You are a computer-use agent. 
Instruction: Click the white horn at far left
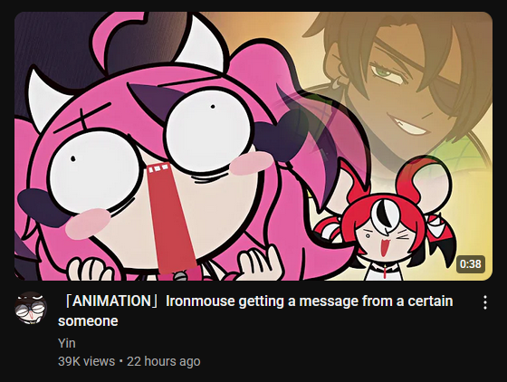[x=40, y=97]
